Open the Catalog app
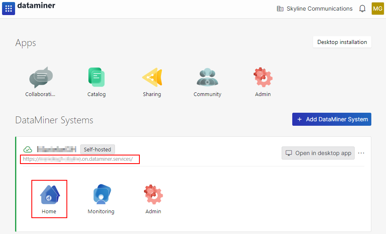 coord(97,82)
